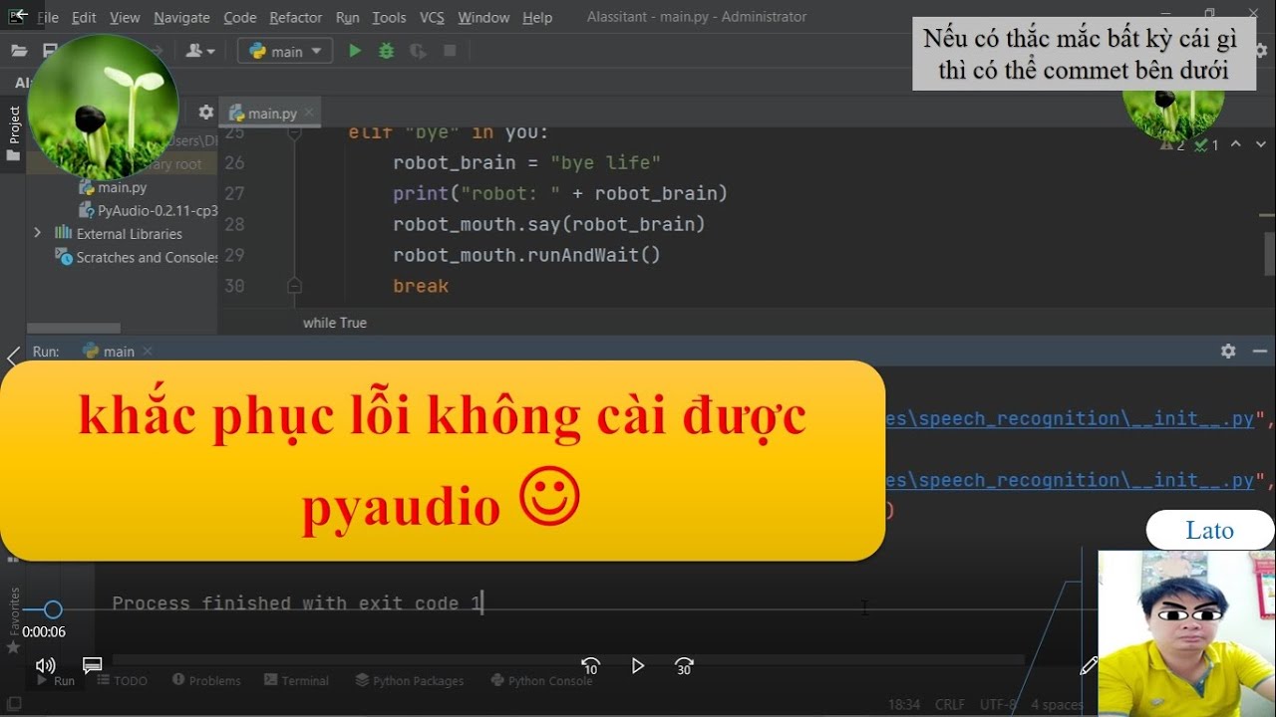The image size is (1276, 717).
Task: Expand External Libraries tree node
Action: pos(38,233)
